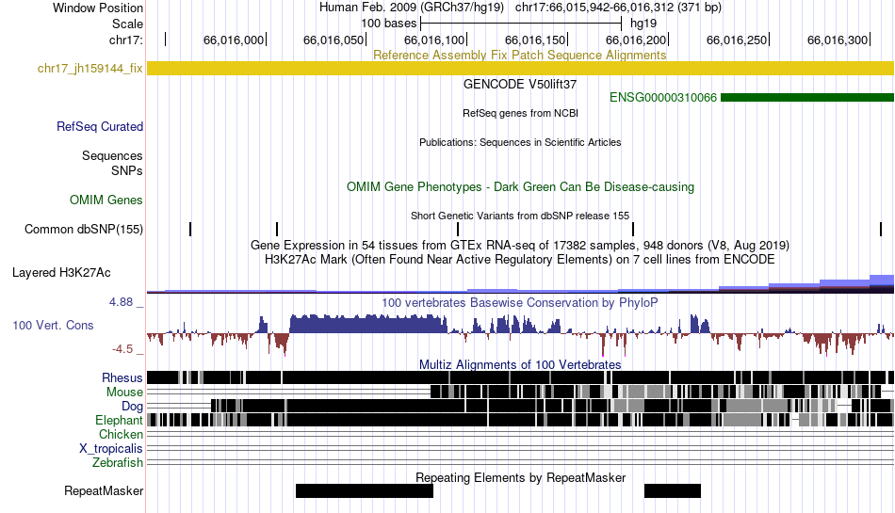Click the Window Position label
The height and width of the screenshot is (513, 895).
[98, 8]
